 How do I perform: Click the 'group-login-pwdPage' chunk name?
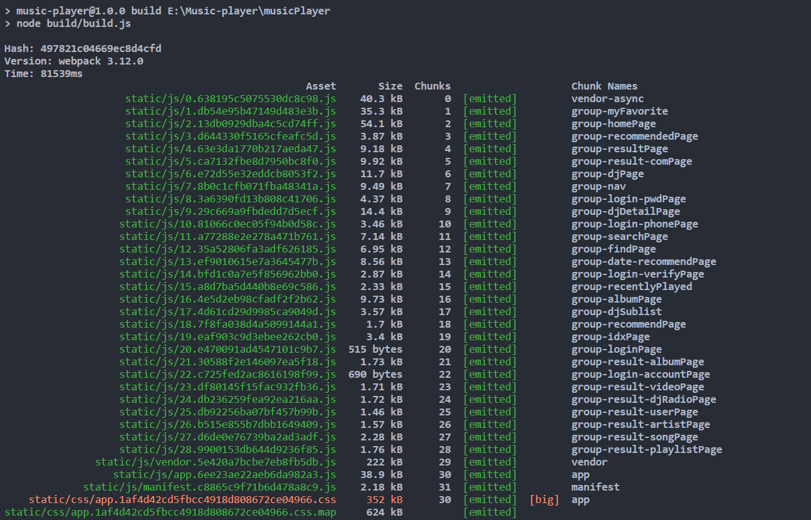[x=629, y=199]
